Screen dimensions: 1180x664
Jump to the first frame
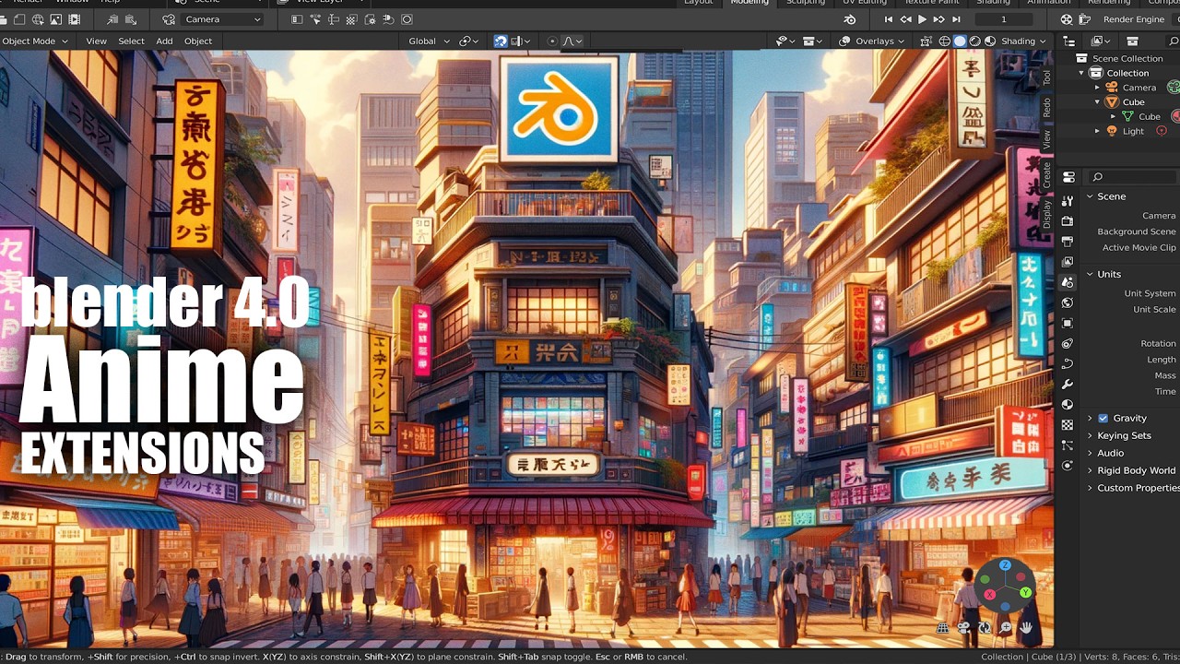click(x=889, y=19)
